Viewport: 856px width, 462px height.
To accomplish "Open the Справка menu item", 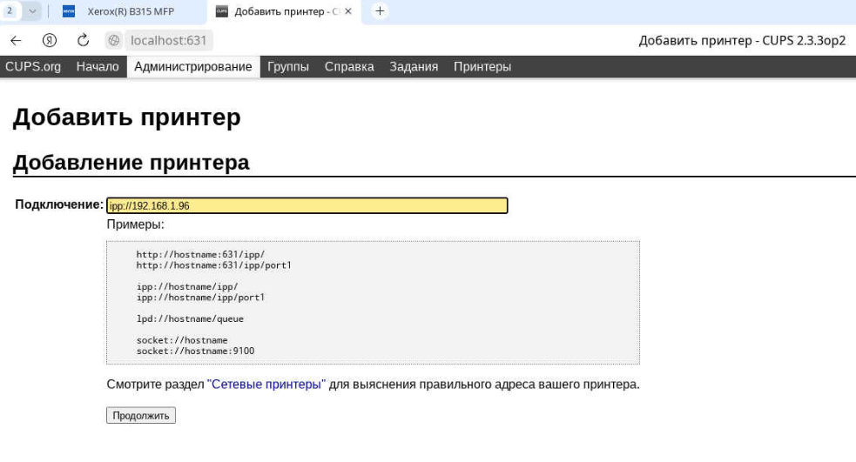I will (349, 66).
